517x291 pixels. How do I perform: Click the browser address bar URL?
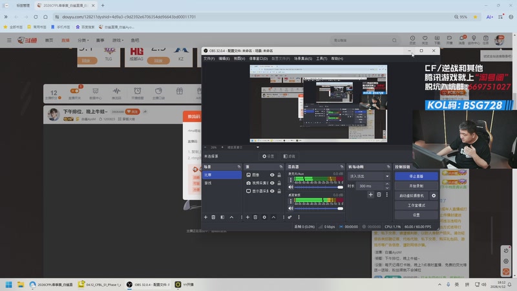click(x=129, y=17)
